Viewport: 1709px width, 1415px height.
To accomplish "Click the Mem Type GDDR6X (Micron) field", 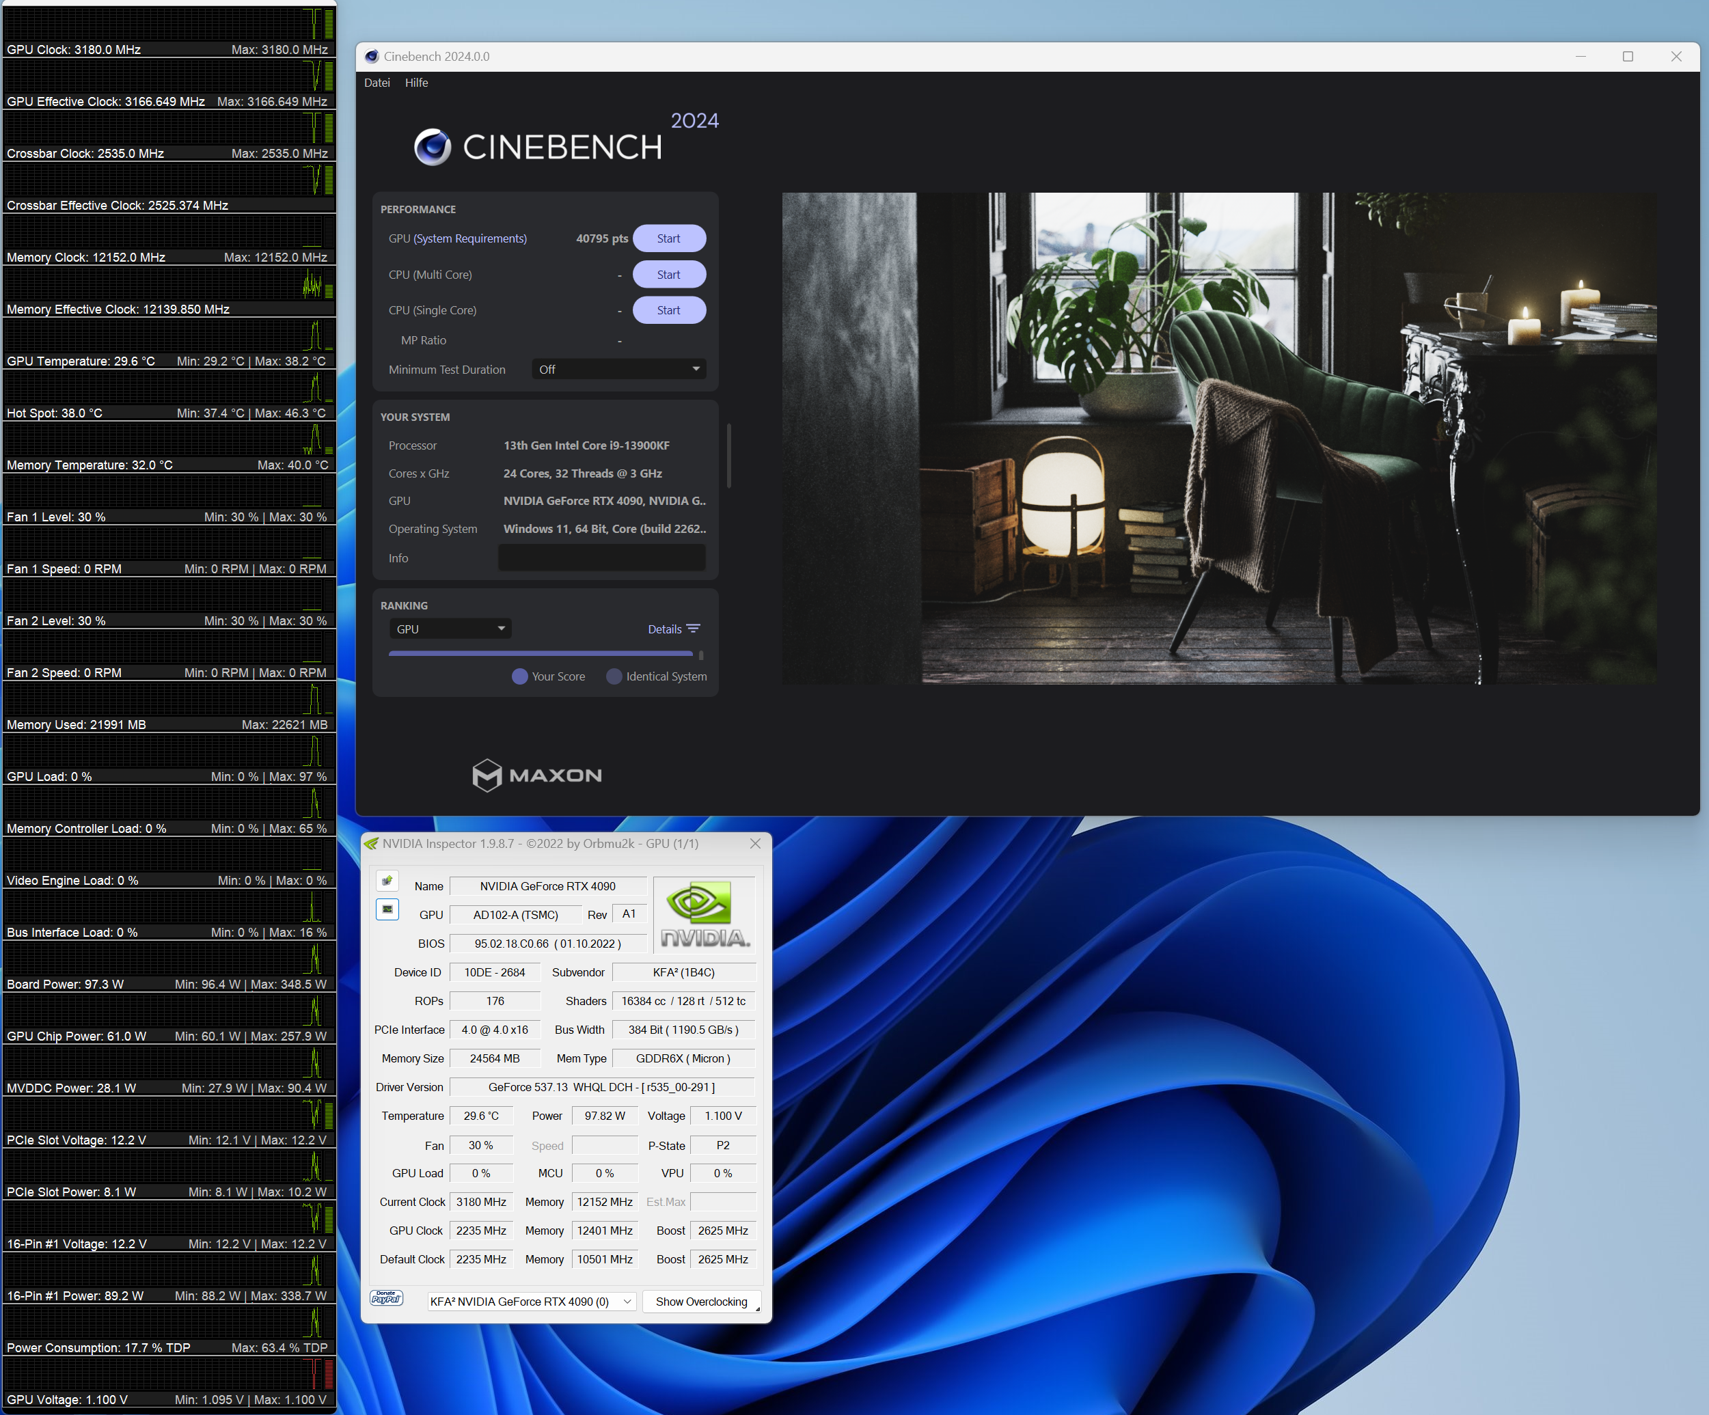I will pos(683,1058).
